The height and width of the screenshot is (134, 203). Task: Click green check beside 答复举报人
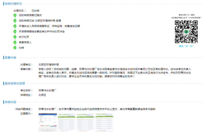[x=15, y=43]
